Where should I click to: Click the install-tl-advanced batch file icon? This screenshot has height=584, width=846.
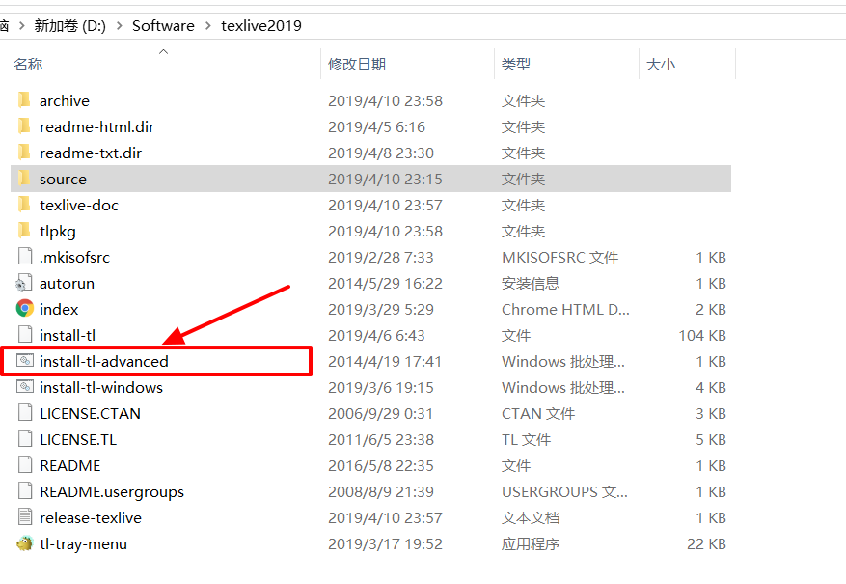[x=25, y=361]
